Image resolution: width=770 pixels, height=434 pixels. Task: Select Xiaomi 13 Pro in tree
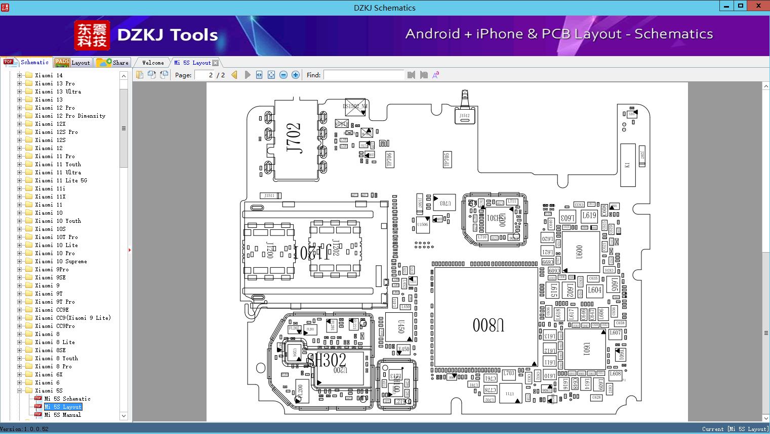(x=55, y=83)
